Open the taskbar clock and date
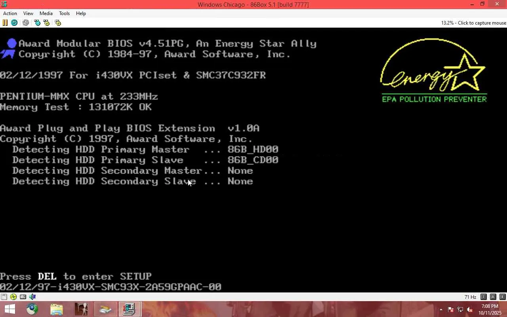 pos(490,309)
